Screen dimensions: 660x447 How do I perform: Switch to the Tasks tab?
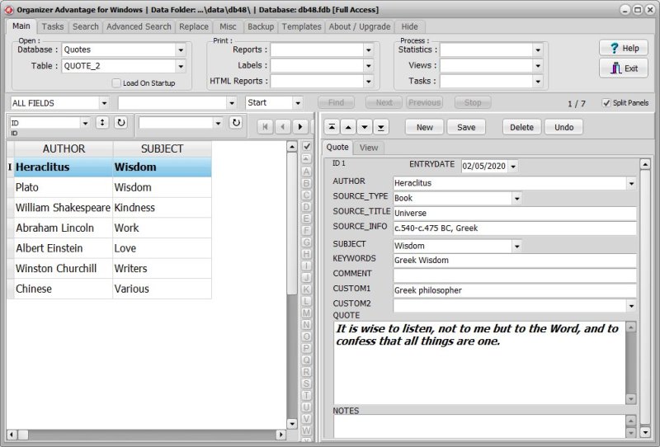[x=53, y=26]
